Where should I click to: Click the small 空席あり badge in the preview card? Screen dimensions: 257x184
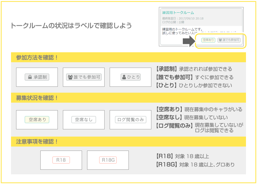[208, 40]
